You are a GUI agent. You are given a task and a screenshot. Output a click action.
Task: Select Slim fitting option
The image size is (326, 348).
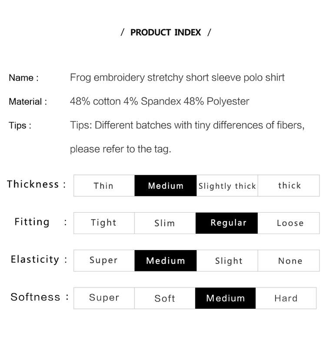coord(165,223)
